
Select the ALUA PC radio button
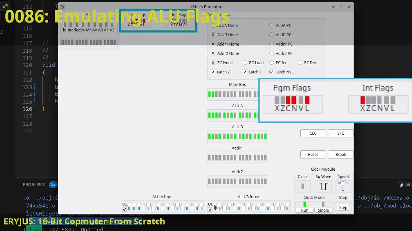point(272,25)
